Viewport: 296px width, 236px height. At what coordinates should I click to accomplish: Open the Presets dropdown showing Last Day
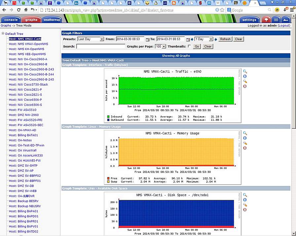[x=91, y=39]
